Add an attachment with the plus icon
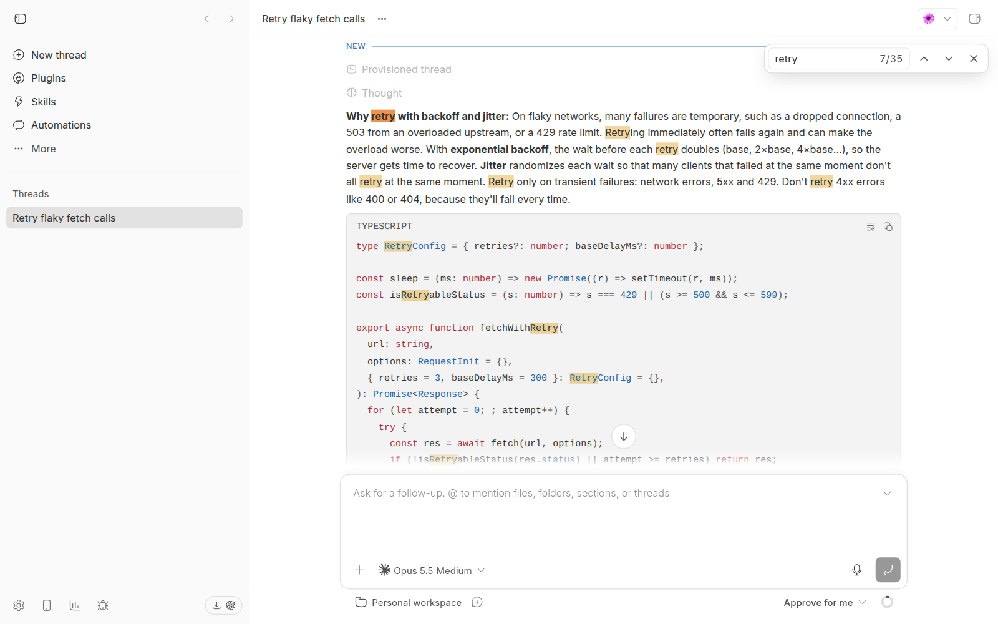The height and width of the screenshot is (624, 998). click(x=359, y=570)
